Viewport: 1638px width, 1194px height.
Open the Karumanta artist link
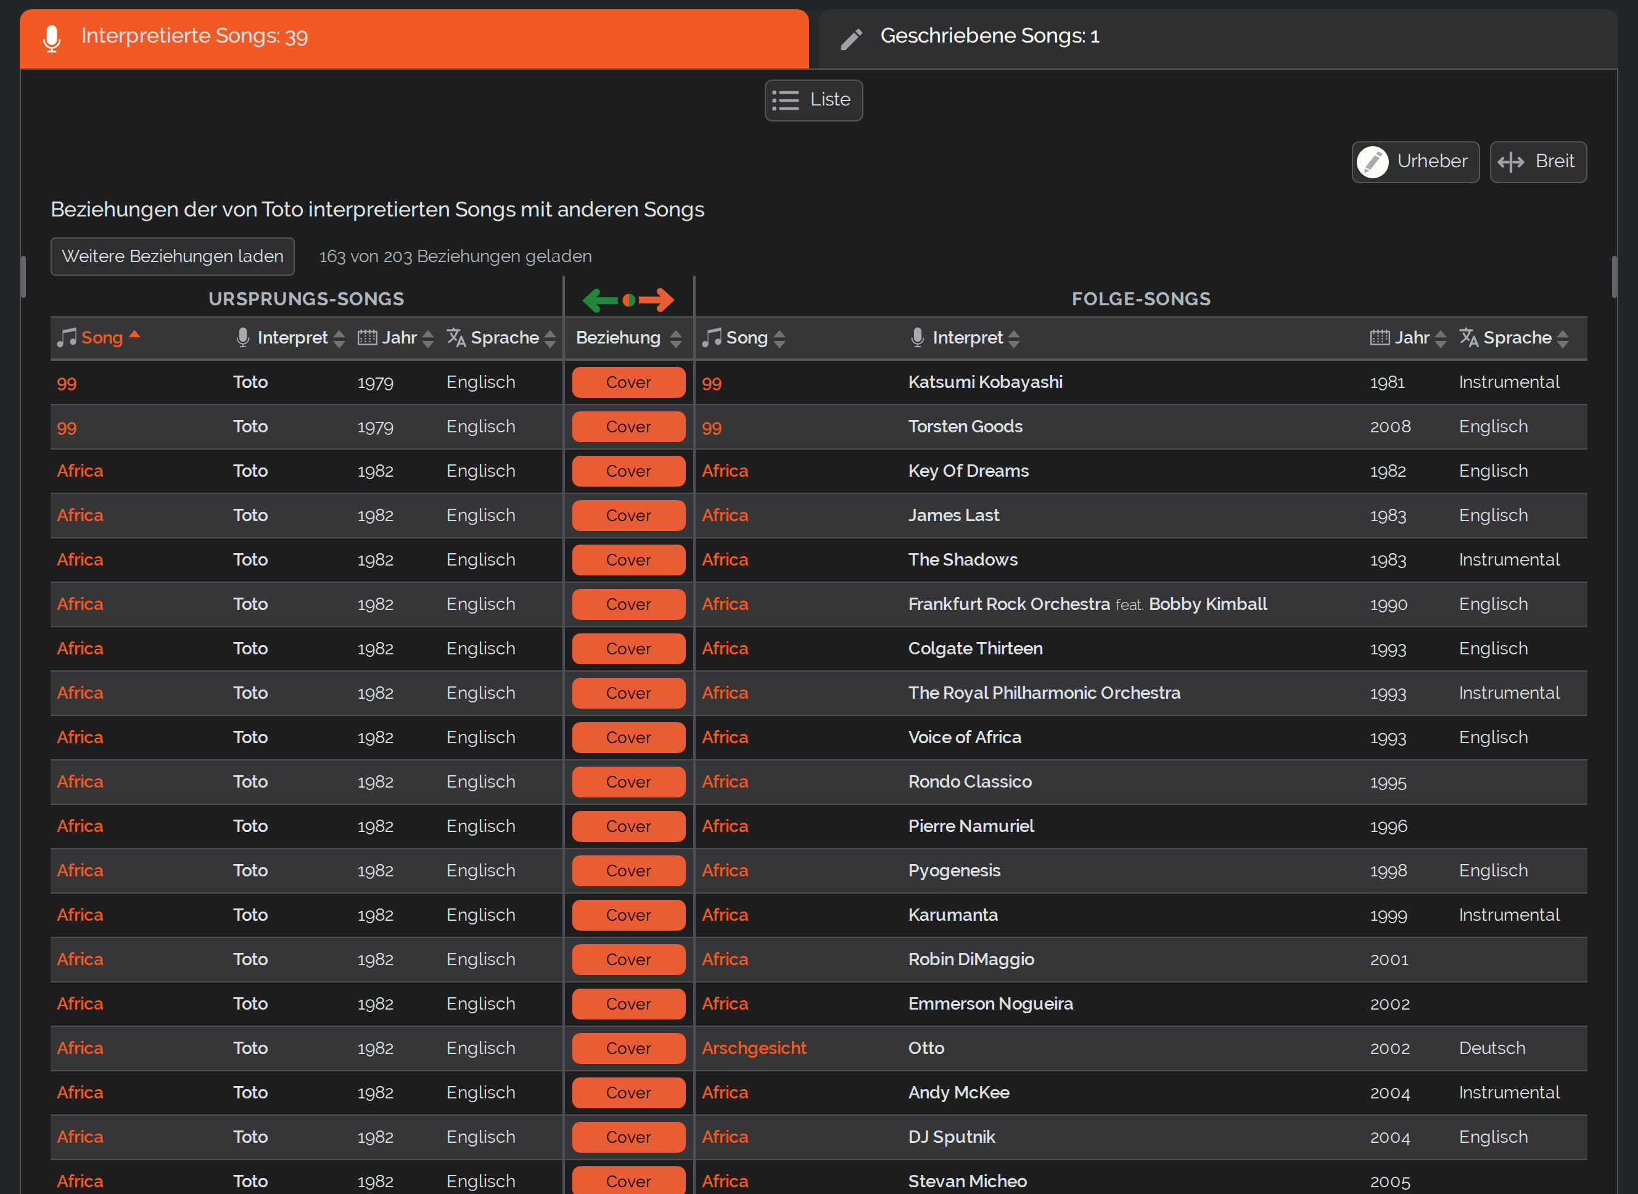953,916
